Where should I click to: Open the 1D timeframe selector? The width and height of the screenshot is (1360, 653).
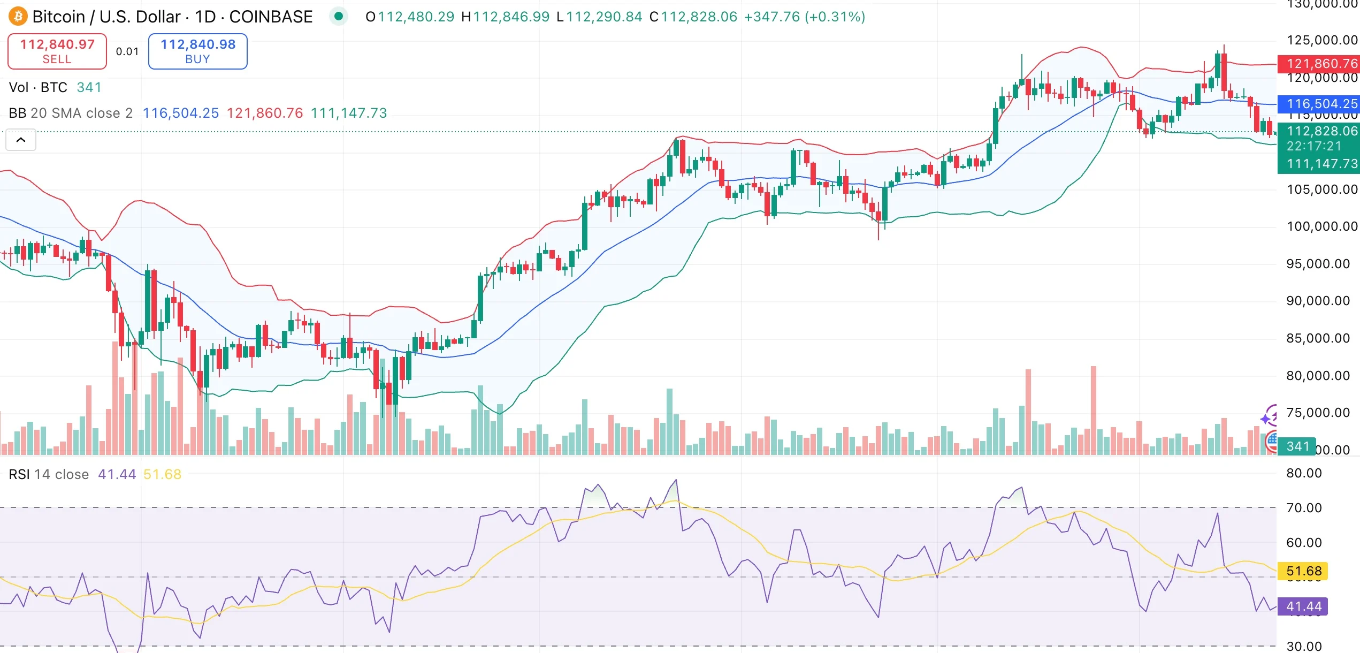coord(204,17)
